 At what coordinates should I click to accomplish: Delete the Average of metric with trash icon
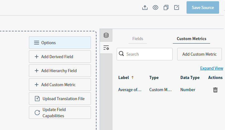tap(215, 90)
